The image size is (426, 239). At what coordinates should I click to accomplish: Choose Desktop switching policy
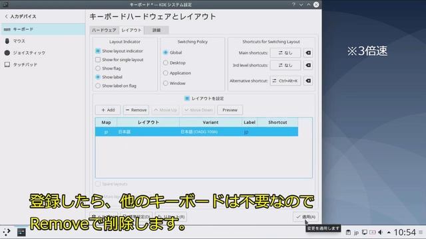tap(166, 62)
